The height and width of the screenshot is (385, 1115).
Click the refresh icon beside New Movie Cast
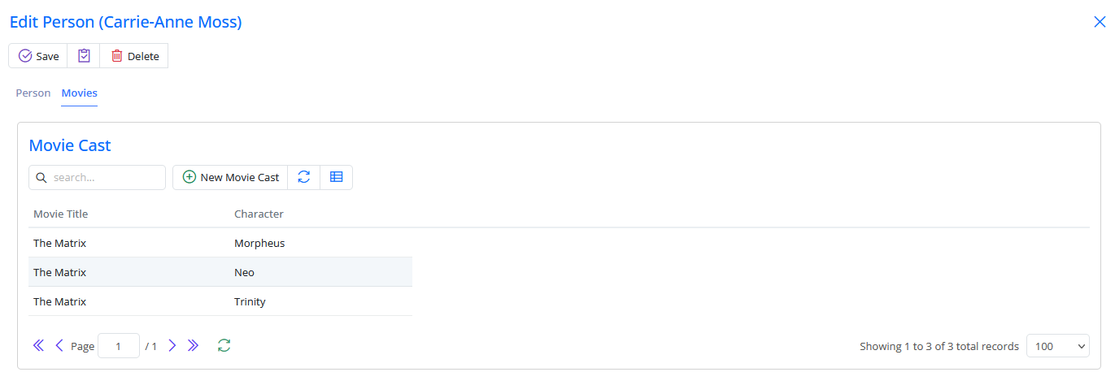(304, 177)
